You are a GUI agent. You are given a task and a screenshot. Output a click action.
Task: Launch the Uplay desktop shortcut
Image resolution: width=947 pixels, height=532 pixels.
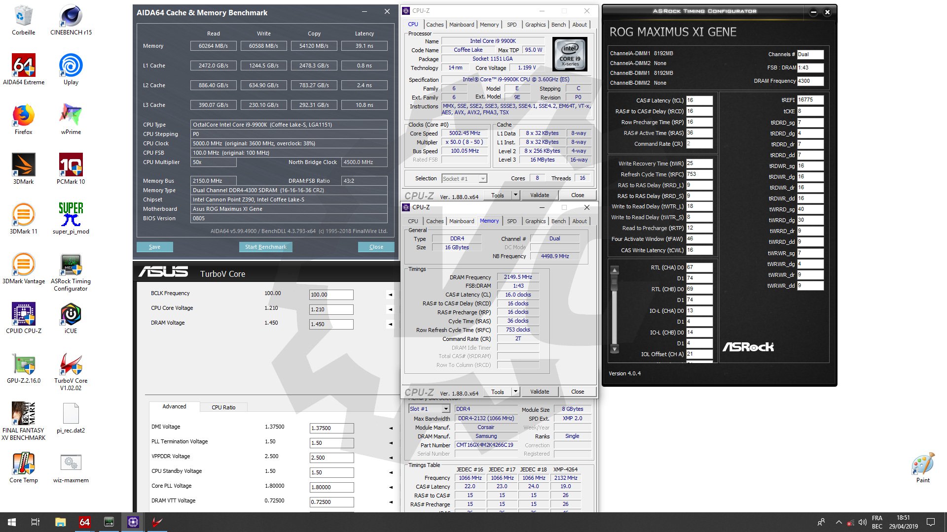71,69
